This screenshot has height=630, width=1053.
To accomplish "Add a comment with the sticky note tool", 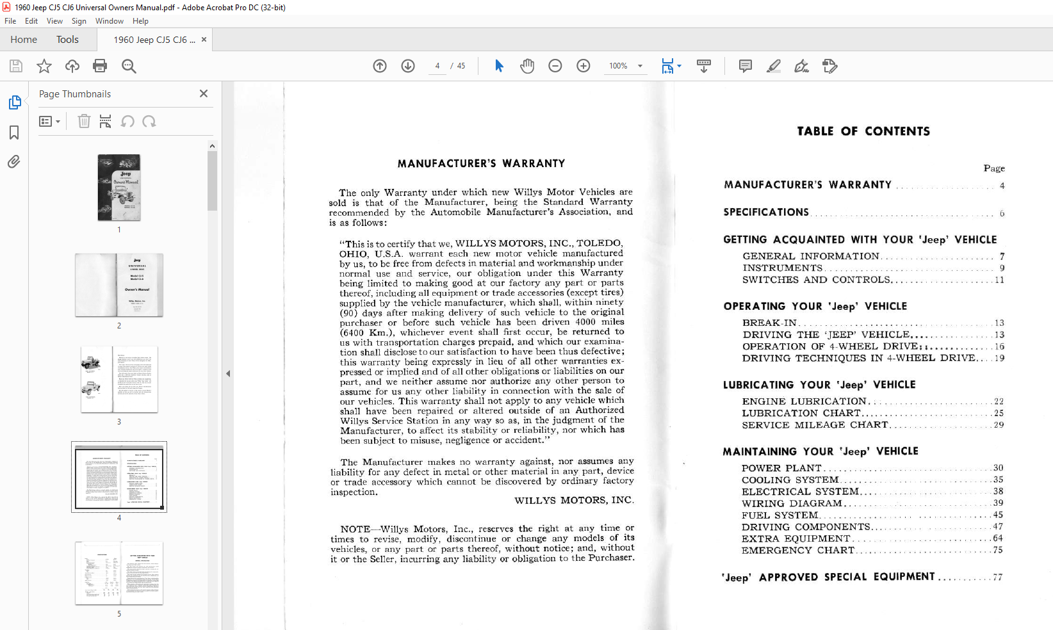I will [x=746, y=66].
